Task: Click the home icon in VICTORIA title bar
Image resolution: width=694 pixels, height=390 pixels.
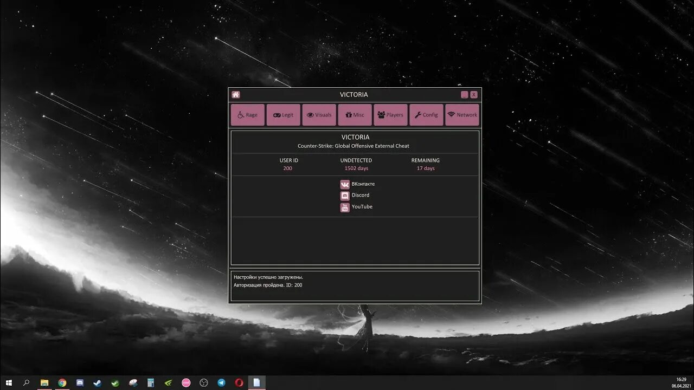Action: pos(236,95)
